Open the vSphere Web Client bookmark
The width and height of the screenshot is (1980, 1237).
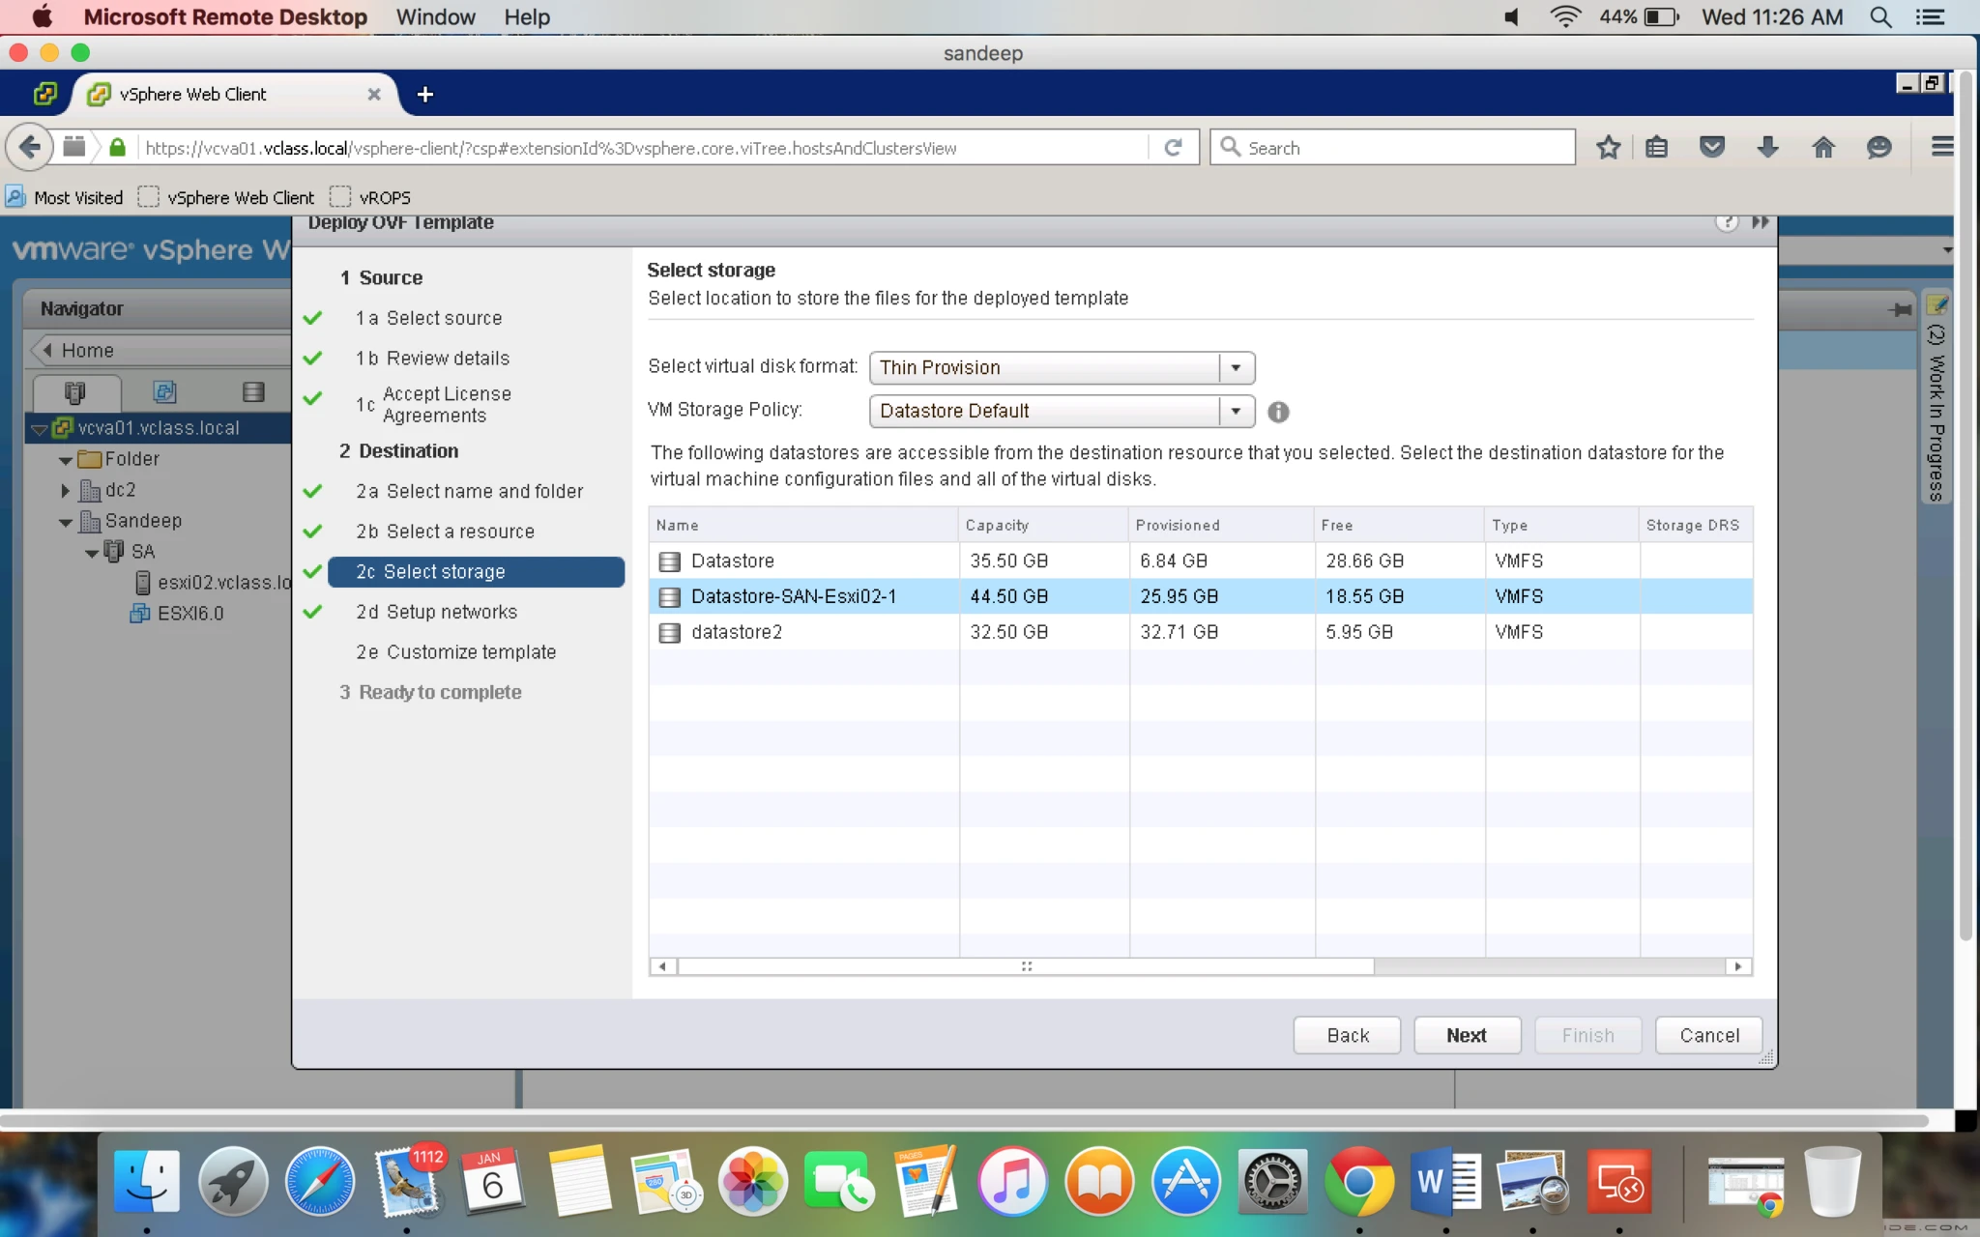tap(226, 197)
